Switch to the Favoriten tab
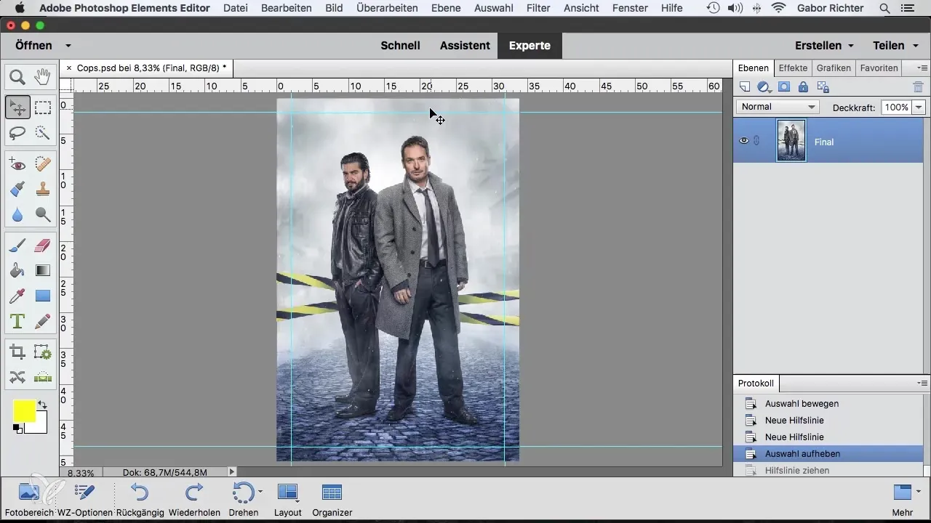The width and height of the screenshot is (931, 523). (879, 68)
